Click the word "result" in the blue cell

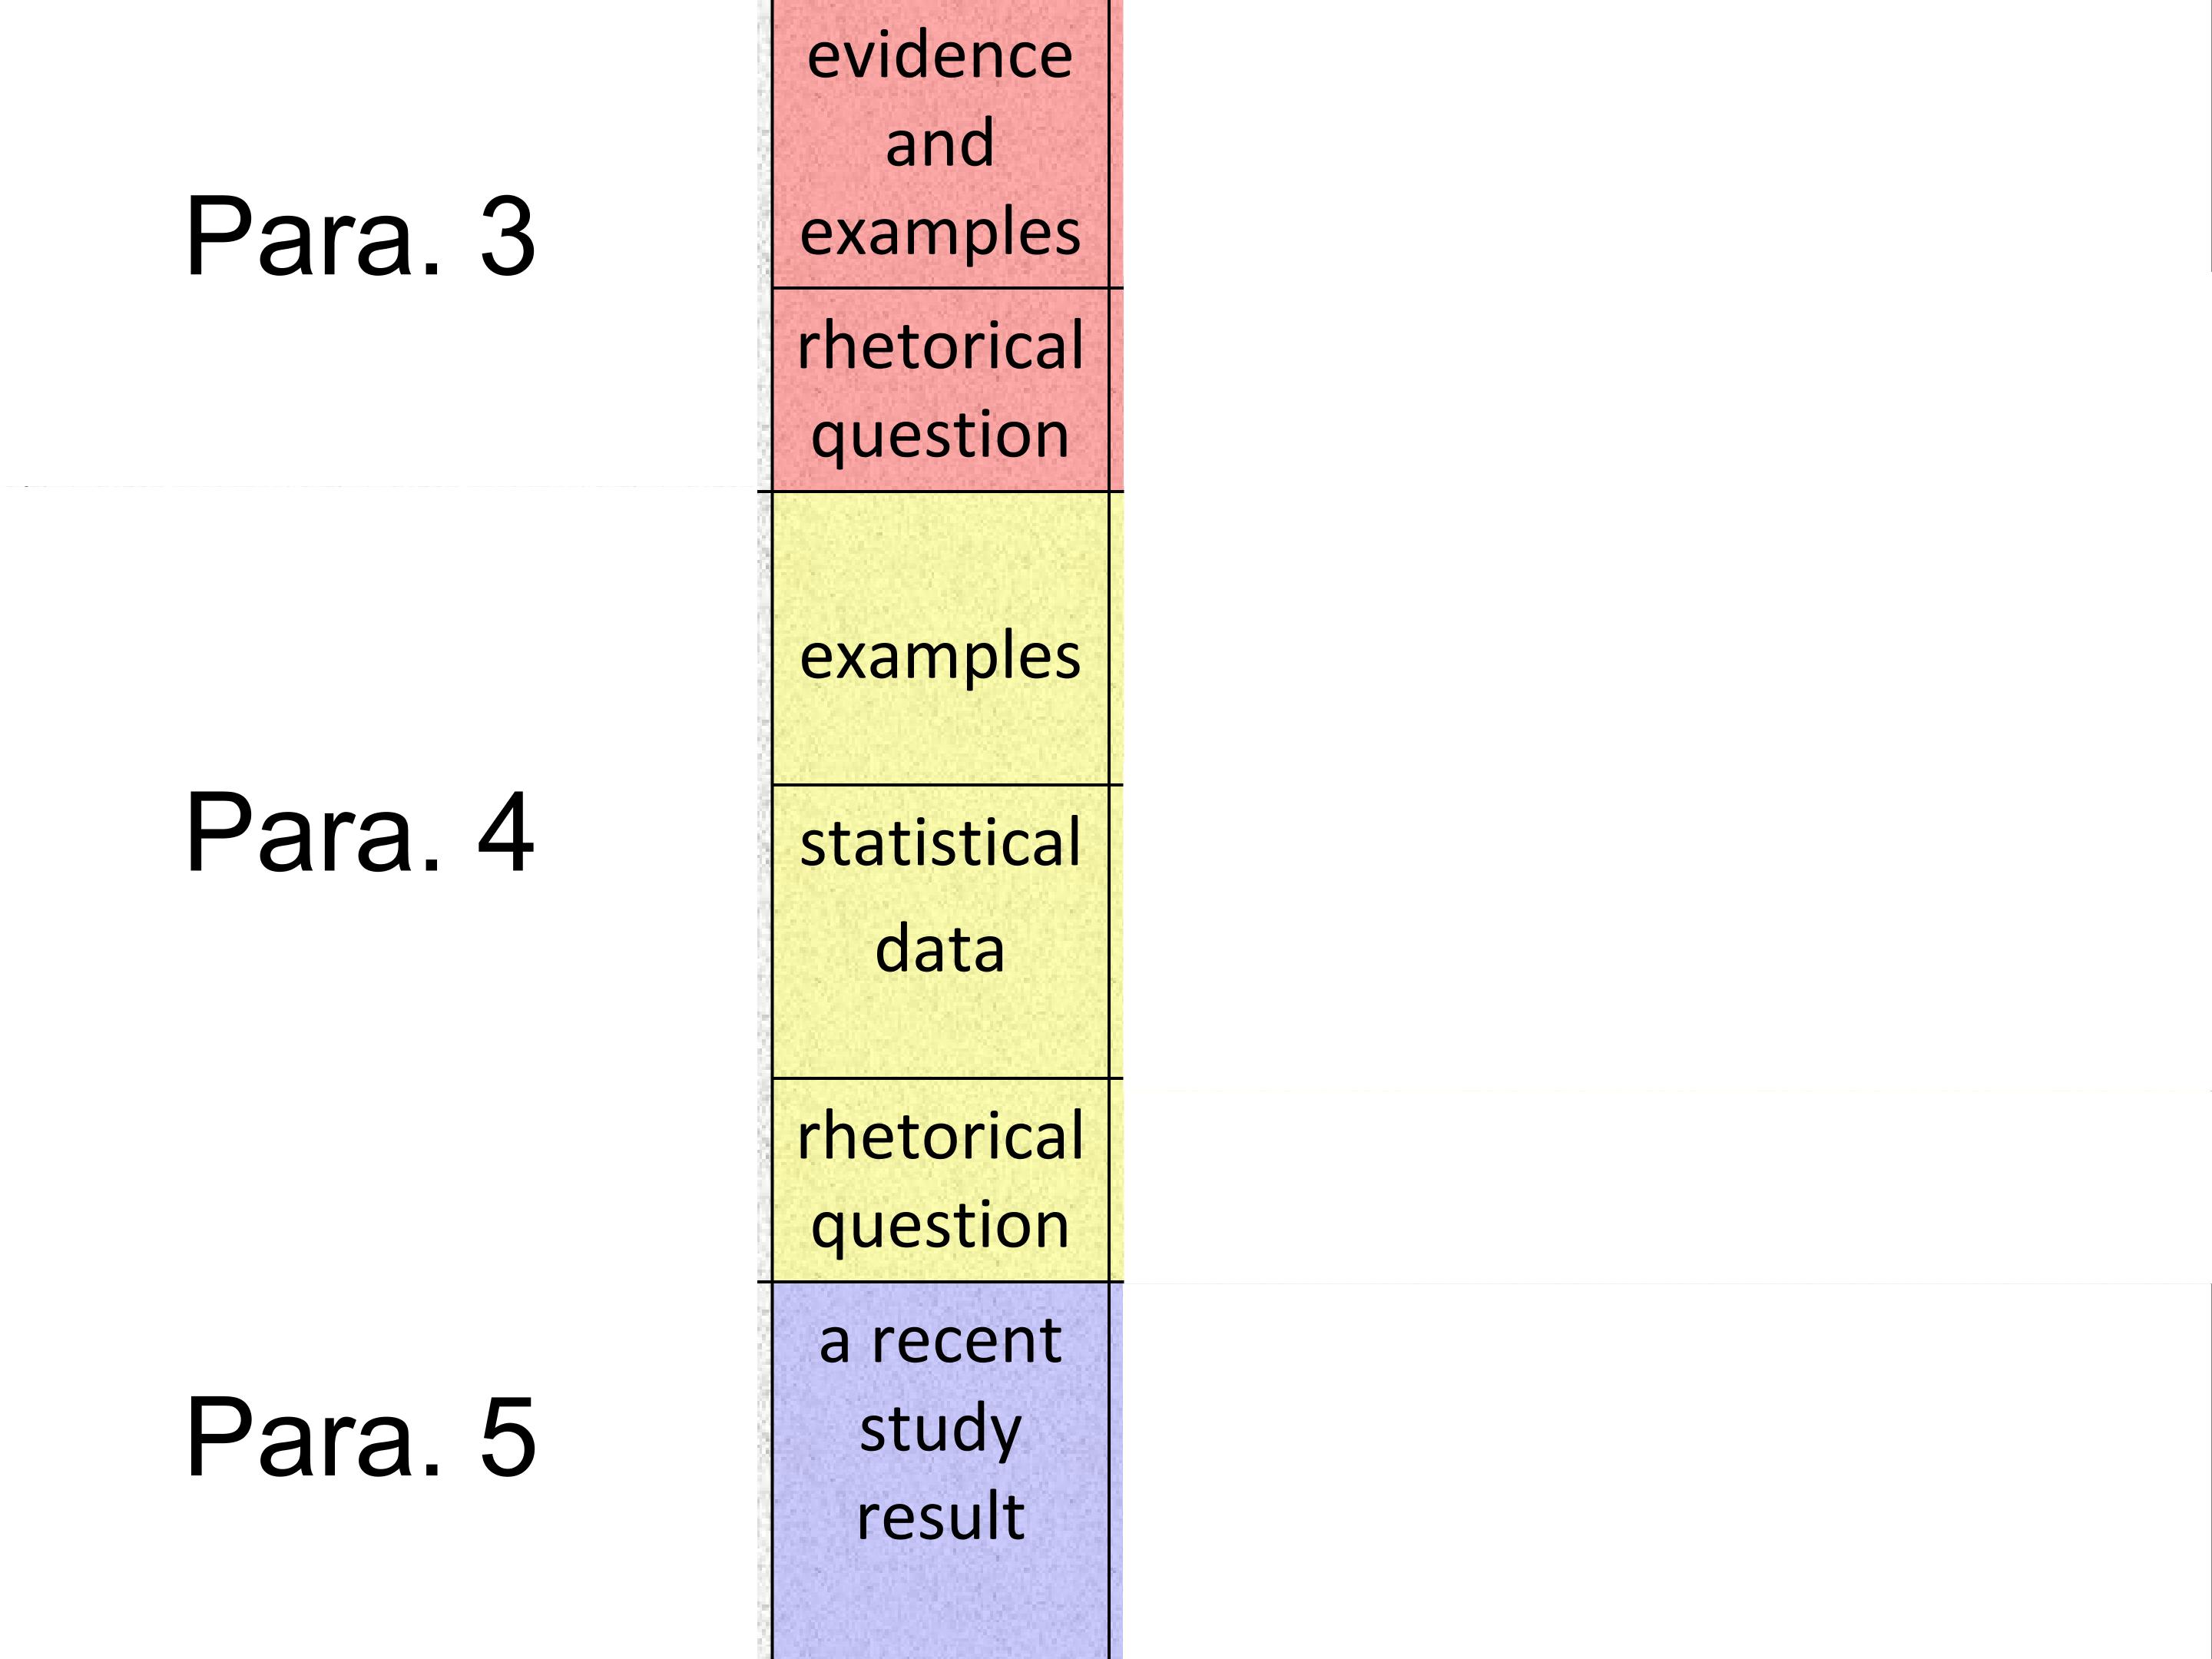click(940, 1516)
